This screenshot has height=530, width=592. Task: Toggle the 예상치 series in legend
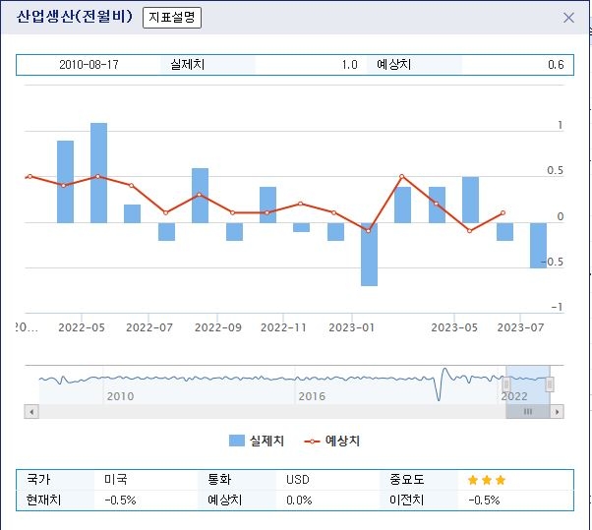[331, 441]
